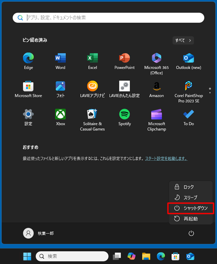Launch Outlook (new) pinned app

click(189, 61)
